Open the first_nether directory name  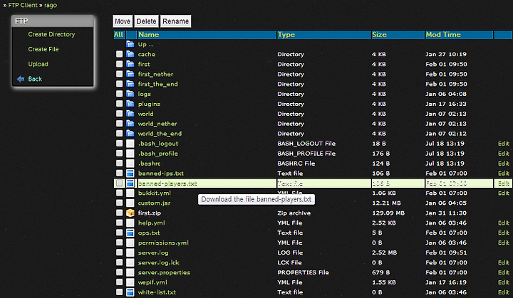click(x=155, y=74)
